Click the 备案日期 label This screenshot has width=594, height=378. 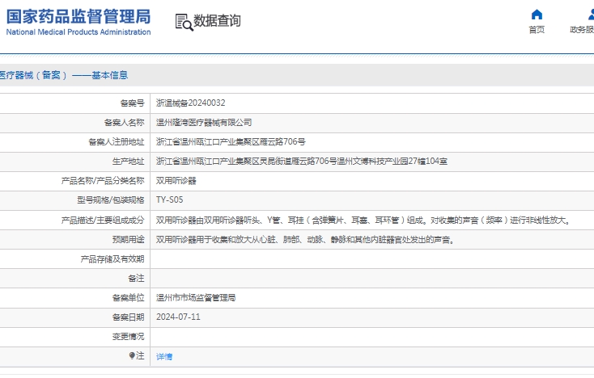point(128,317)
